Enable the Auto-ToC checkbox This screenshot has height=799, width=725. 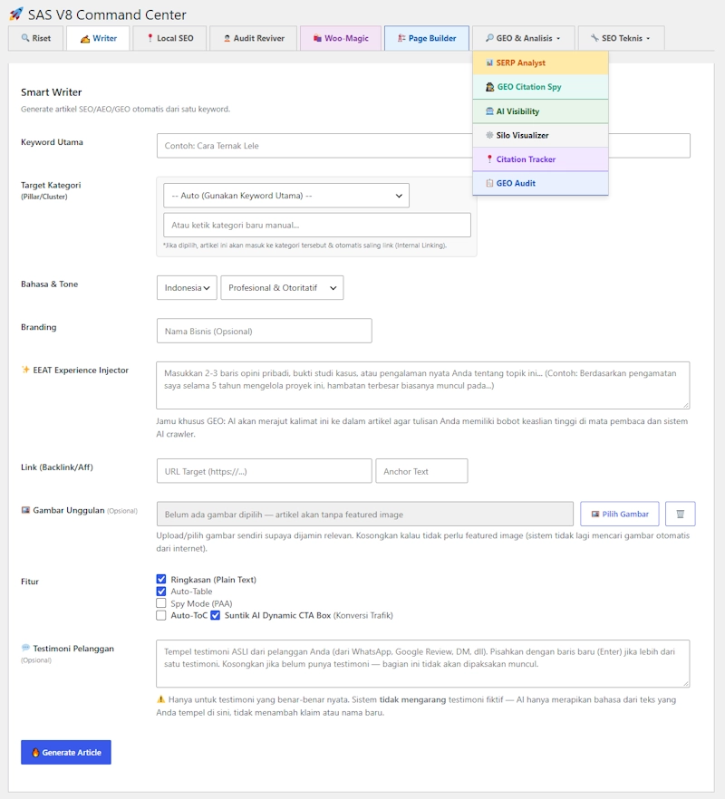tap(161, 616)
